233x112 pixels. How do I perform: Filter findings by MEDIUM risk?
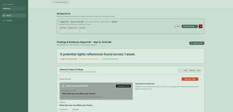pos(192,71)
